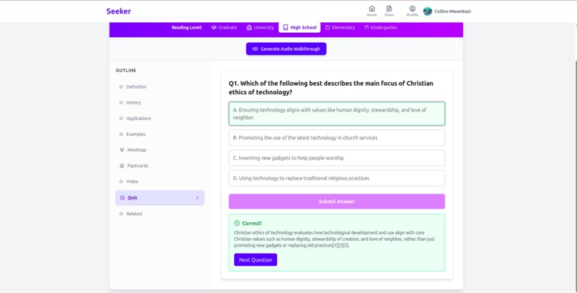The width and height of the screenshot is (577, 293).
Task: Open Applications in the outline
Action: pyautogui.click(x=160, y=119)
